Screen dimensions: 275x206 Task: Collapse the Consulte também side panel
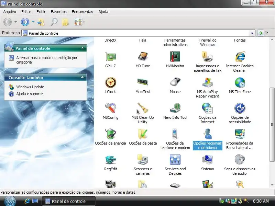click(x=82, y=77)
